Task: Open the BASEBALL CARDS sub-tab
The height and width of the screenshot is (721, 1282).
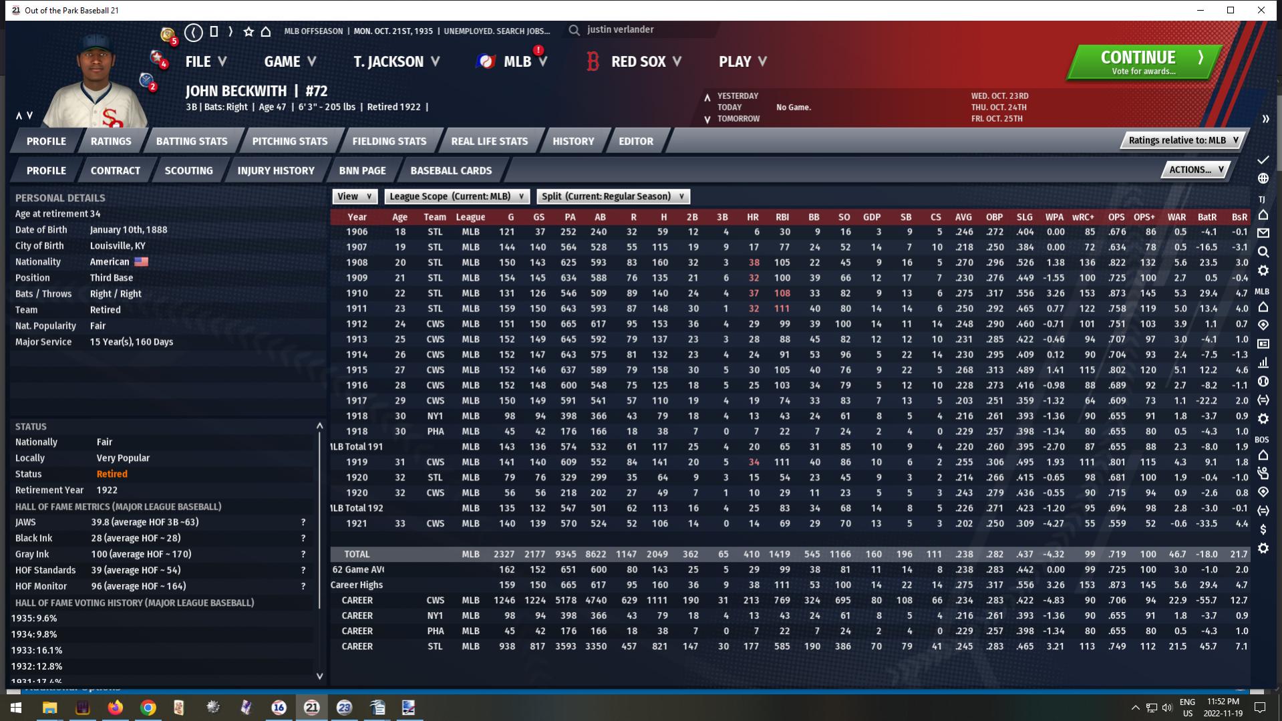Action: point(451,170)
